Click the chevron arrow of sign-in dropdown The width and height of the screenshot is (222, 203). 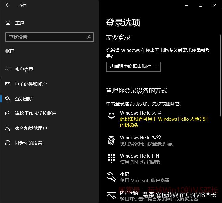(x=156, y=67)
